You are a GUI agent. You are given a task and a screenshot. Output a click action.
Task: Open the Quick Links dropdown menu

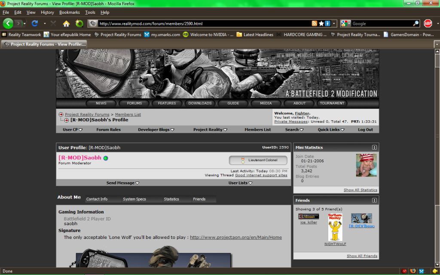[x=331, y=129]
